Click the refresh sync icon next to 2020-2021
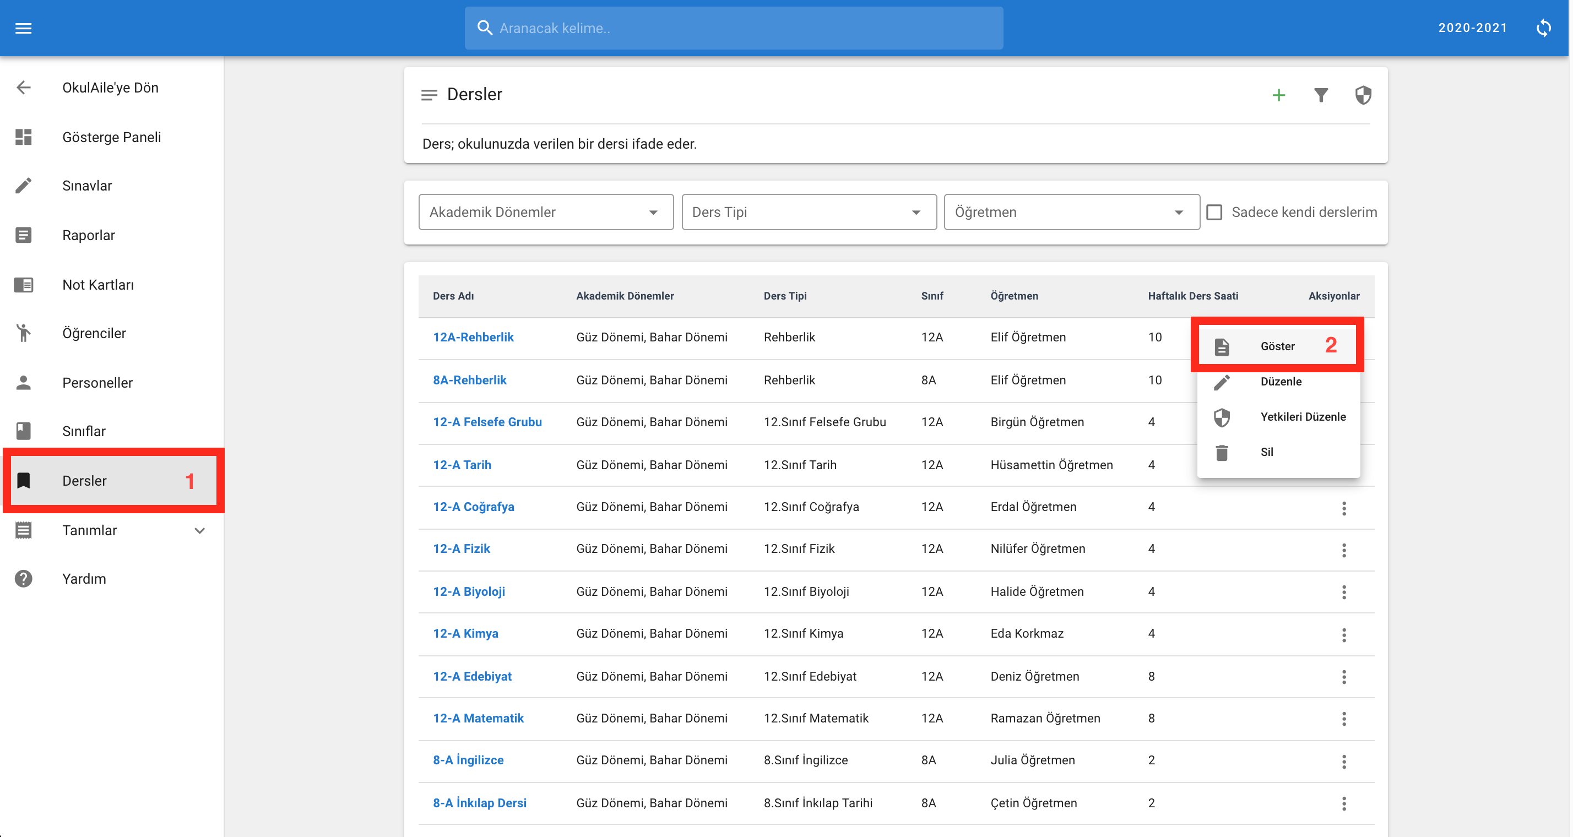This screenshot has height=837, width=1573. (x=1544, y=28)
